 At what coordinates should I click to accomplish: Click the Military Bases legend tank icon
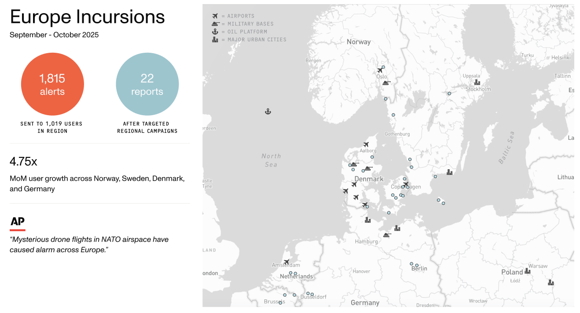click(x=215, y=24)
